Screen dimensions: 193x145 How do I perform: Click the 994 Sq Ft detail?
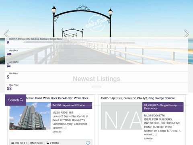coord(19,143)
